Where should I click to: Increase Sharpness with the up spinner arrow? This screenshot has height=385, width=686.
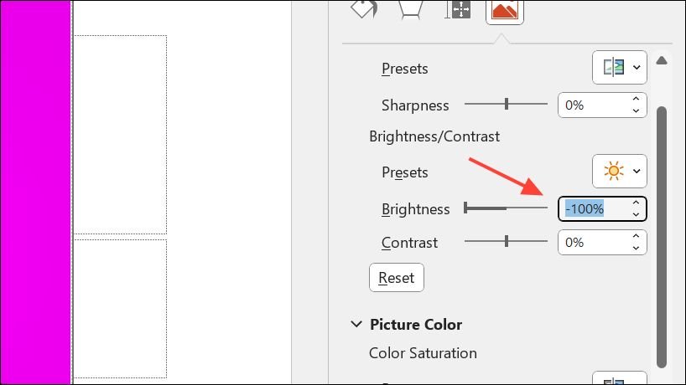pyautogui.click(x=636, y=100)
